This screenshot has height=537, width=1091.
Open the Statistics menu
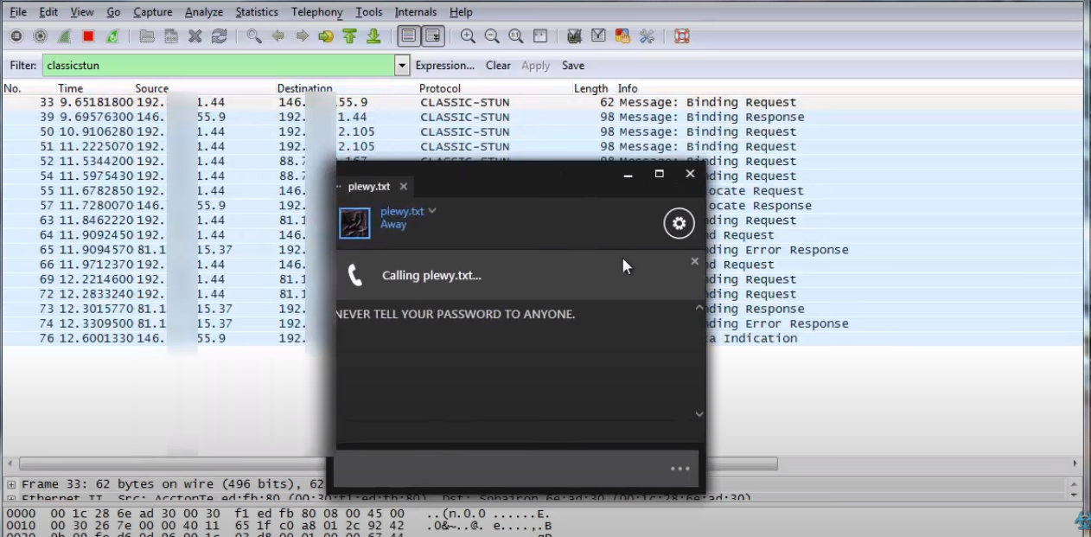257,12
